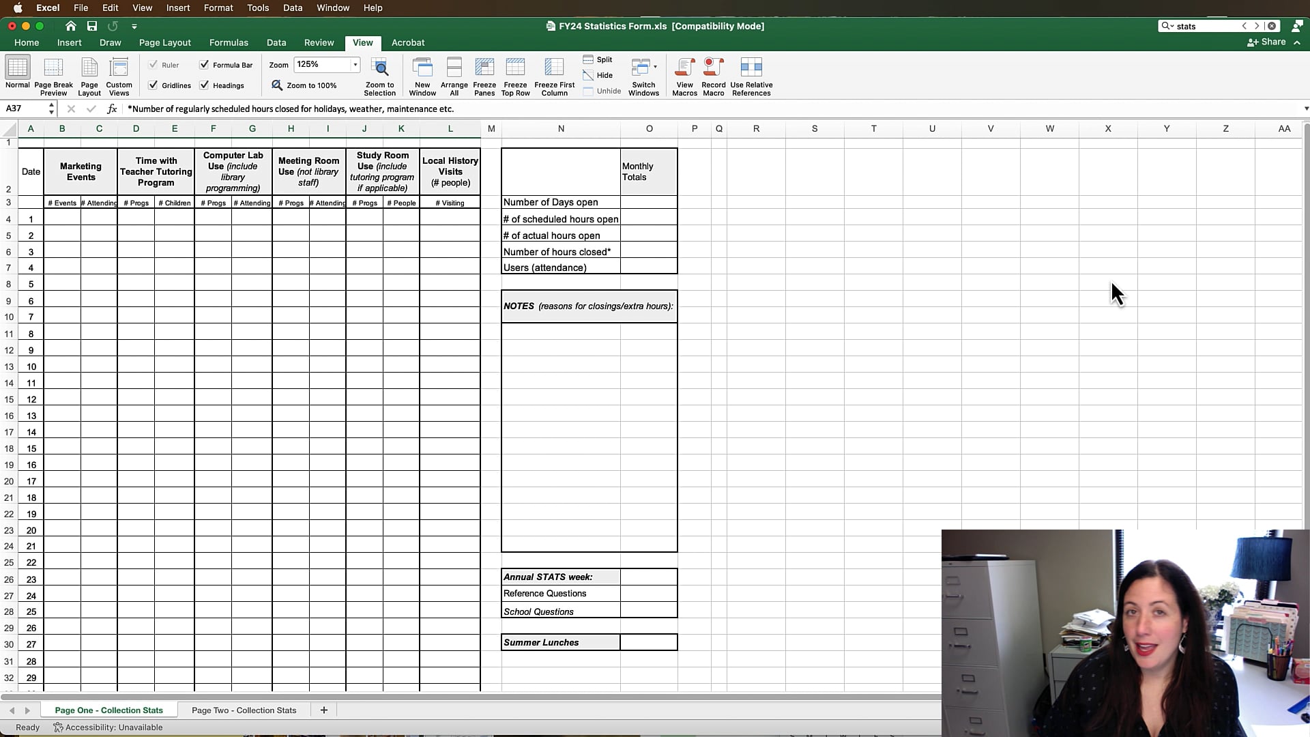Click Zoom to 100% button
This screenshot has height=737, width=1310.
tap(304, 85)
